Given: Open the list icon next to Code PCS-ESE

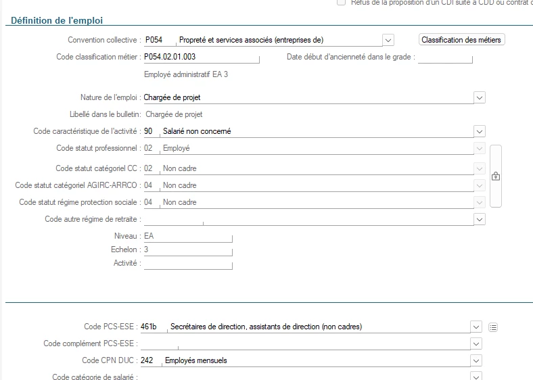Looking at the screenshot, I should coord(493,327).
